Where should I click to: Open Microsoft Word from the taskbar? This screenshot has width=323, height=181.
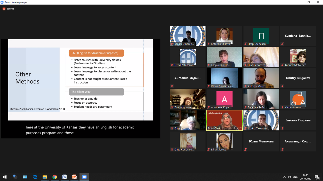(x=64, y=177)
